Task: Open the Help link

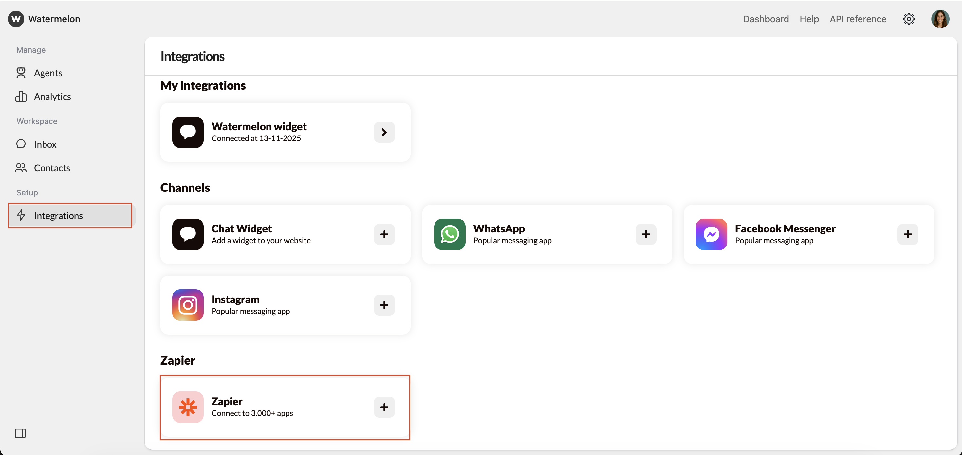Action: click(x=809, y=19)
